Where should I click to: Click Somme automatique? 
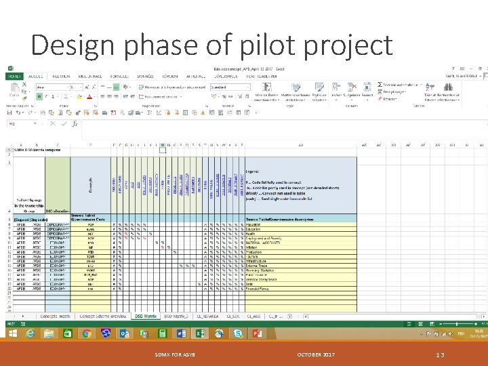point(399,85)
